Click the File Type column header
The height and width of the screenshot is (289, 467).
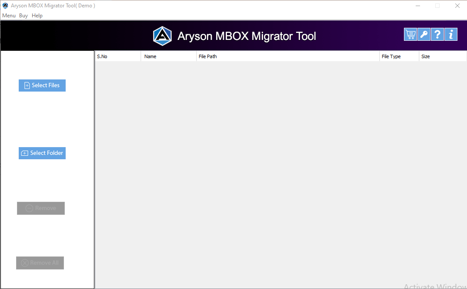(400, 56)
